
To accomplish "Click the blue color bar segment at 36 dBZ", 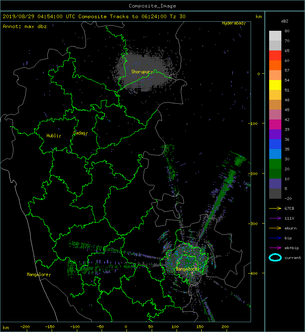I will (x=275, y=144).
